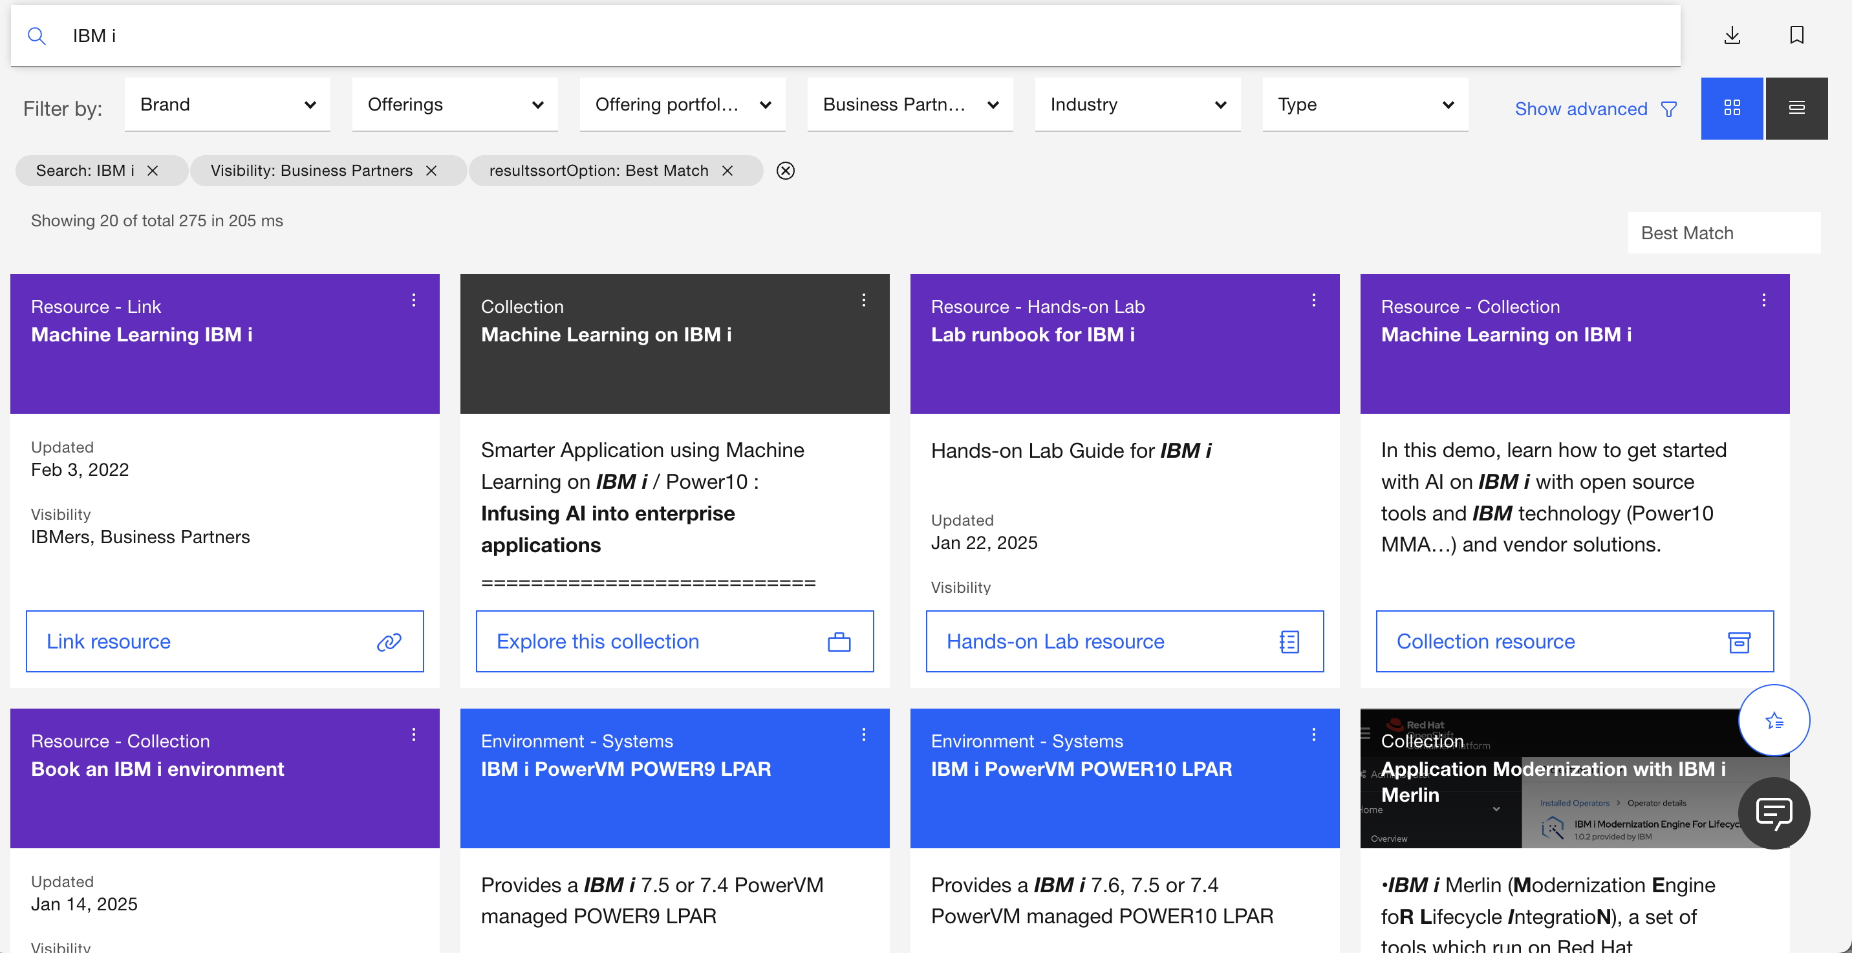Click Explore this collection button

pyautogui.click(x=599, y=641)
